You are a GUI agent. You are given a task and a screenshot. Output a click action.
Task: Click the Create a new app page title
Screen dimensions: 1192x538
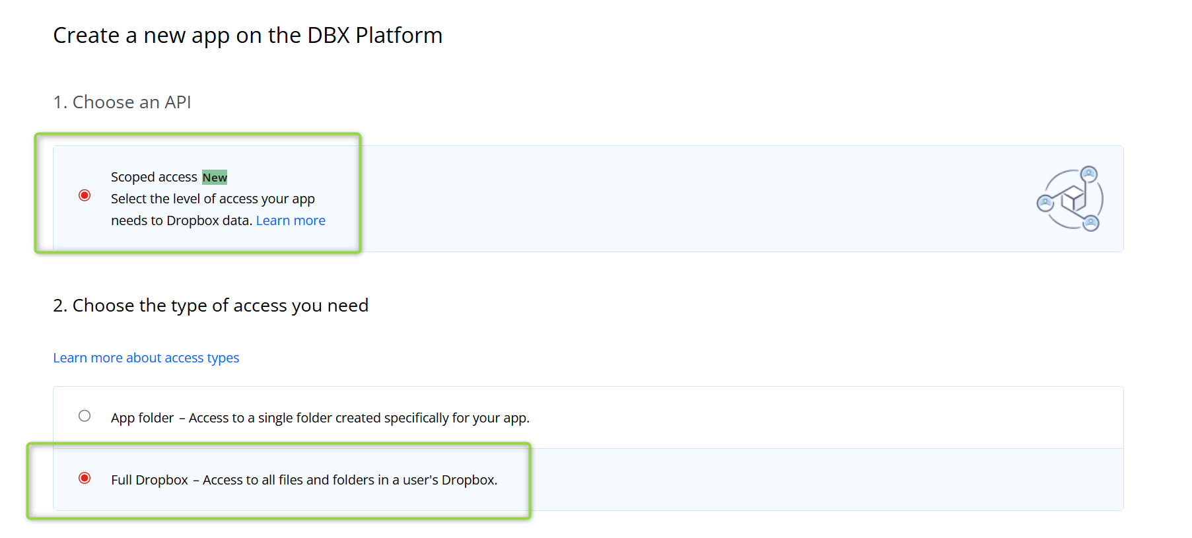pos(248,36)
